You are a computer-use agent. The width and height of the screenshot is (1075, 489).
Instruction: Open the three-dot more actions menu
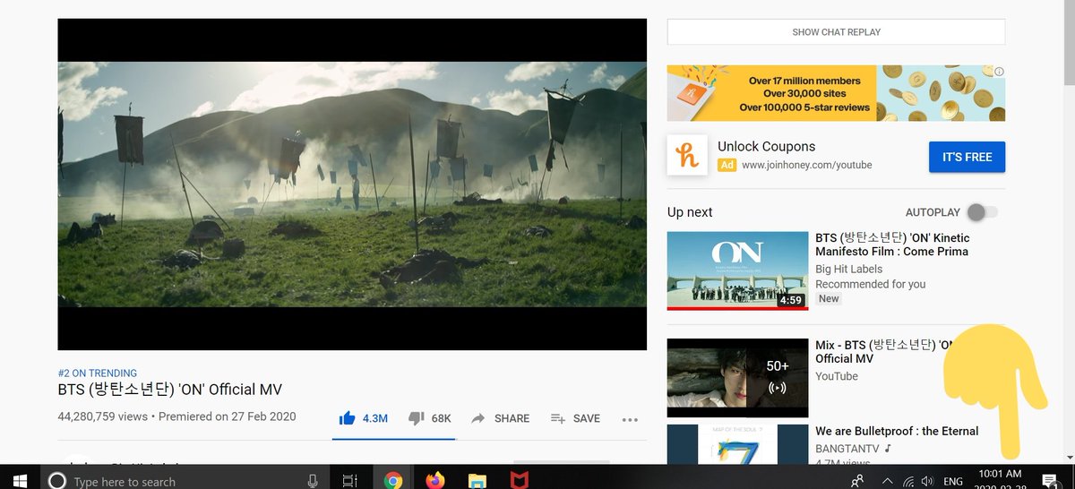(630, 419)
